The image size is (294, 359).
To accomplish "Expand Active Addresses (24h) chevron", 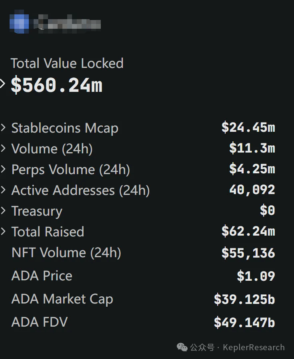I will pos(3,190).
